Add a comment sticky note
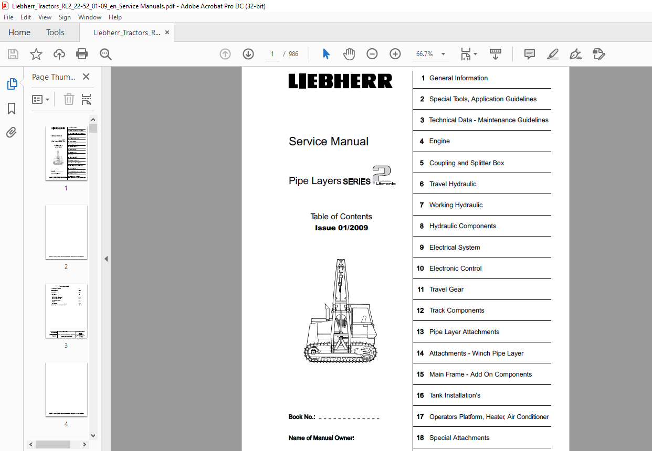Viewport: 652px width, 451px height. [x=530, y=54]
